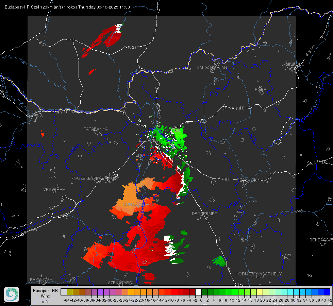This screenshot has height=306, width=333.
Task: Click the legend value -64
Action: 67,300
